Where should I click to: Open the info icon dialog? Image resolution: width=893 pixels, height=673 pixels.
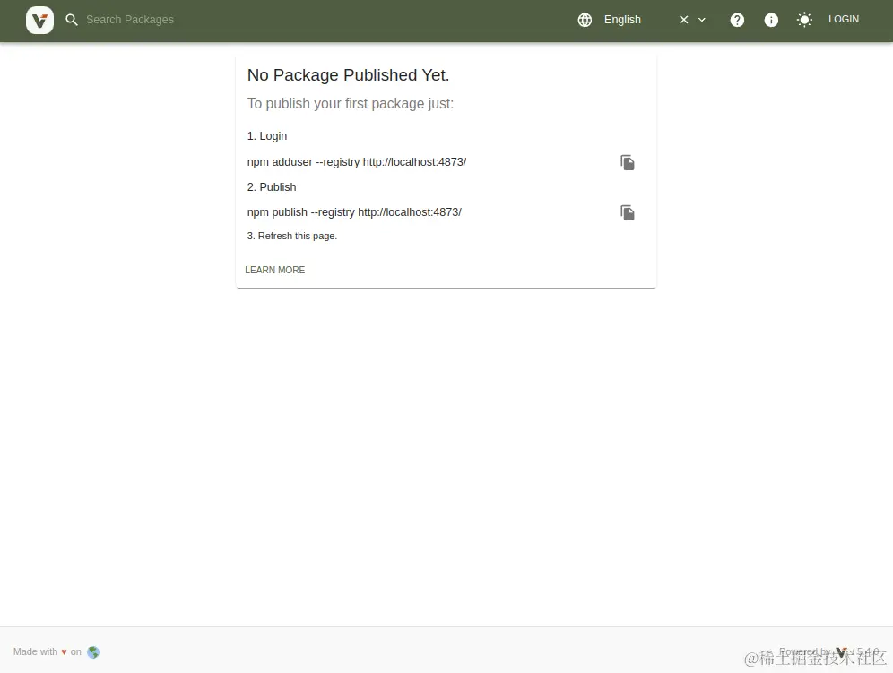(771, 20)
